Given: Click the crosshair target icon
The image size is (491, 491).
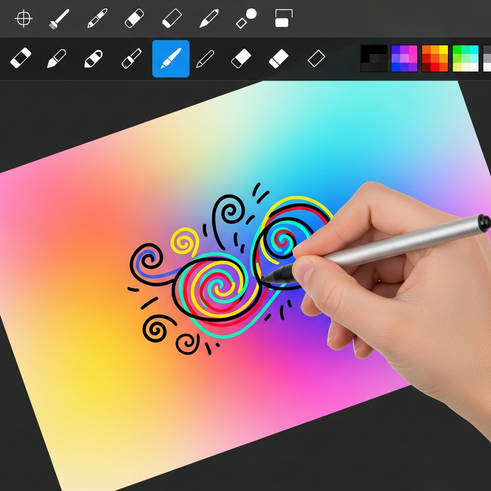Looking at the screenshot, I should [x=23, y=19].
